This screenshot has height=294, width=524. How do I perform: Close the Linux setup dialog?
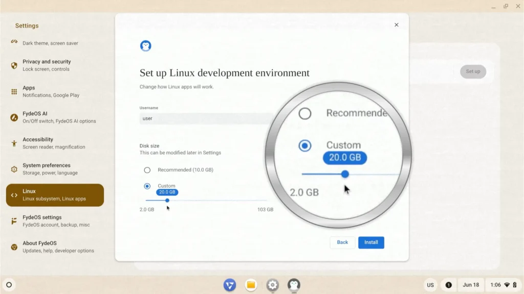click(x=397, y=24)
